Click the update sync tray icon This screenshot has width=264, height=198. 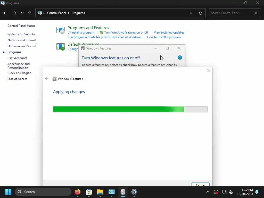coord(216,192)
